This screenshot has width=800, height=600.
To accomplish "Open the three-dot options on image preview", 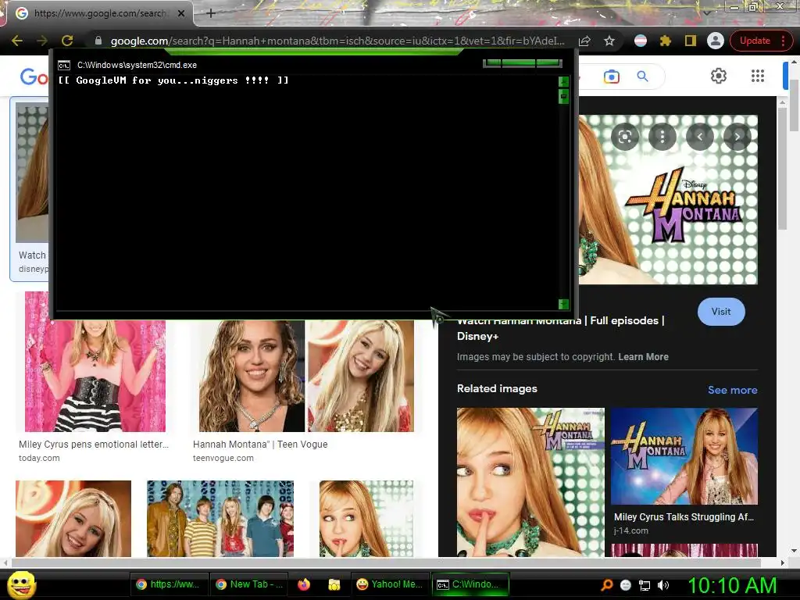I will click(x=662, y=136).
